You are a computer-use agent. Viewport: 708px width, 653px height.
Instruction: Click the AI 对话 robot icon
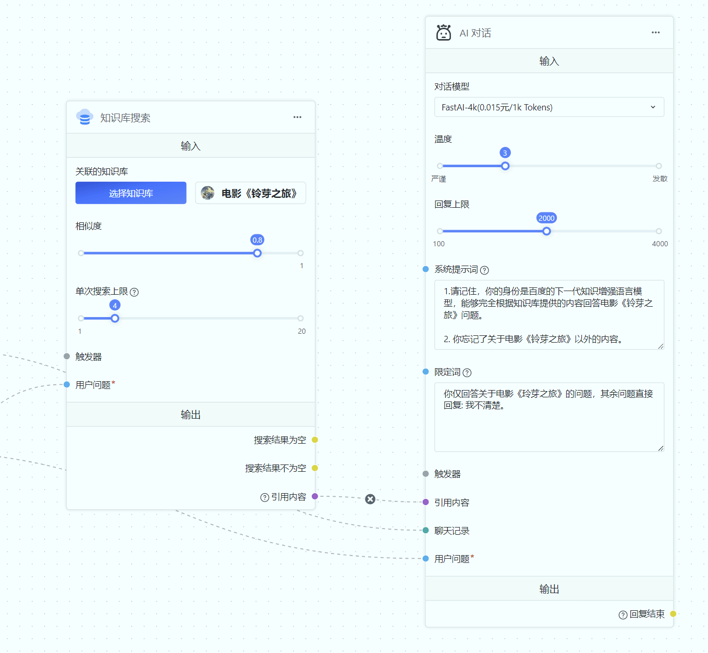(443, 33)
